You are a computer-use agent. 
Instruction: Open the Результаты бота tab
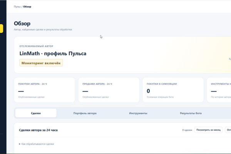[x=191, y=113]
